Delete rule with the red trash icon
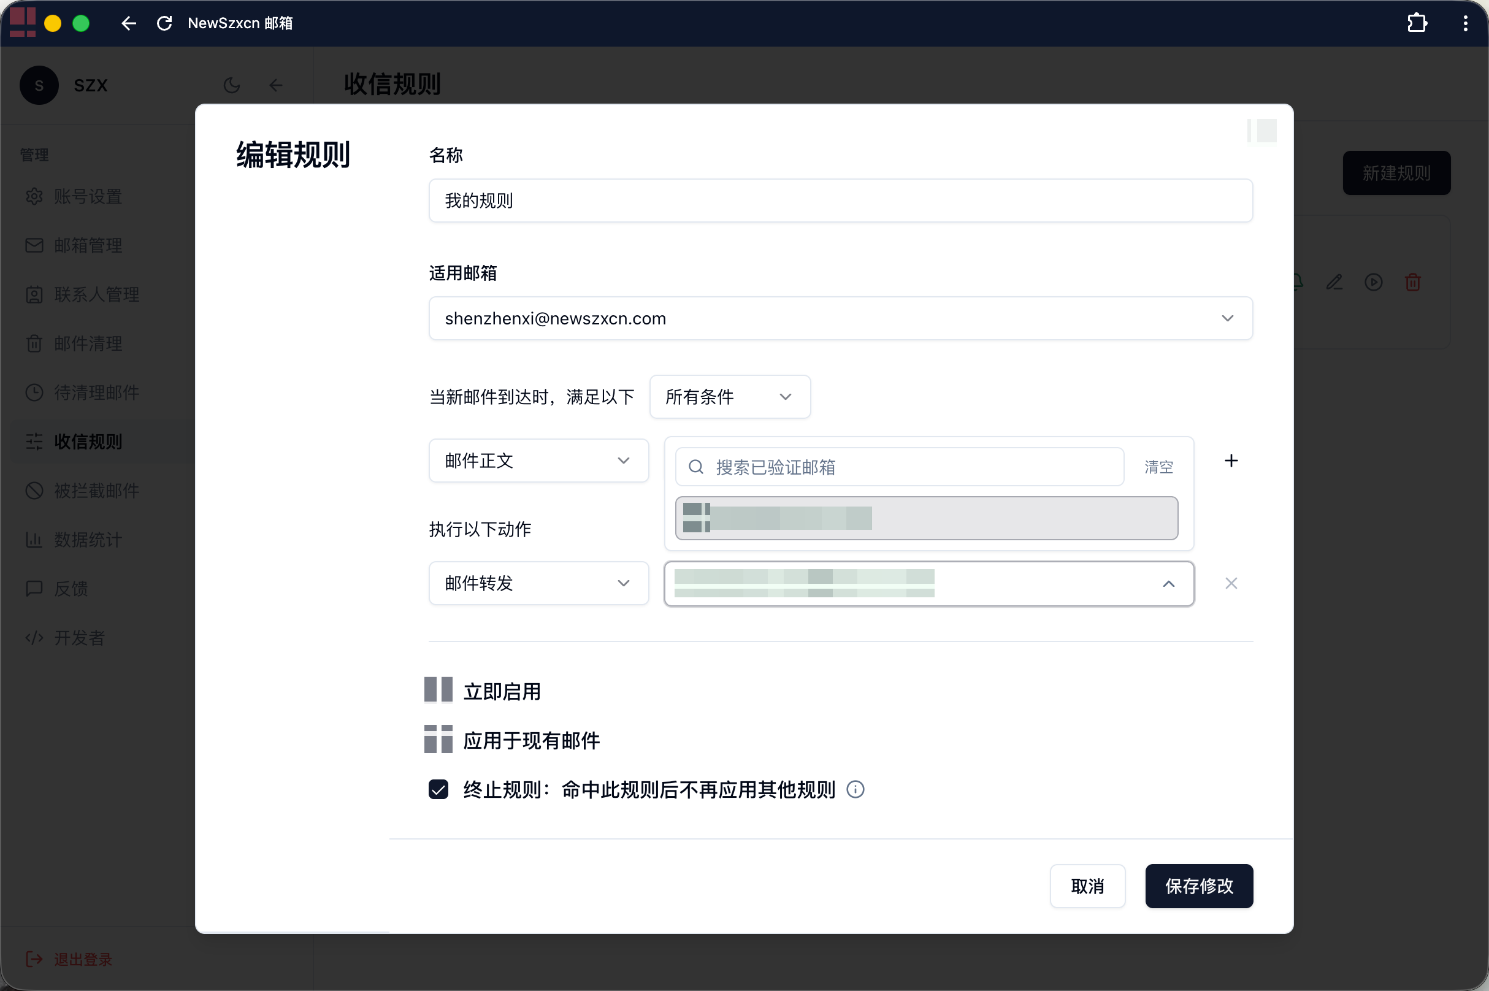 pos(1412,283)
